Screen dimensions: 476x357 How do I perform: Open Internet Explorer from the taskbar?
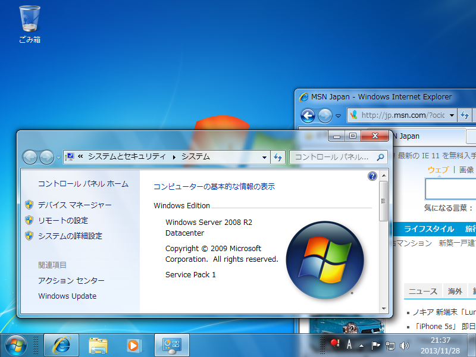[61, 345]
